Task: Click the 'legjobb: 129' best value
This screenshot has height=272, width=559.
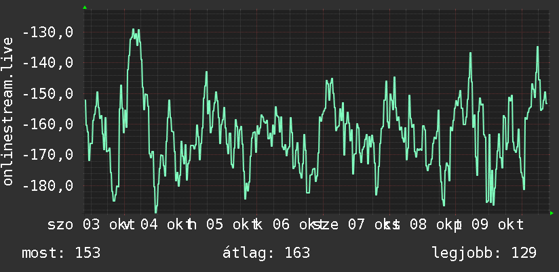Action: point(484,253)
